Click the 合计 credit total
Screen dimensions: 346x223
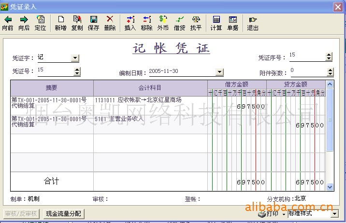[310, 182]
